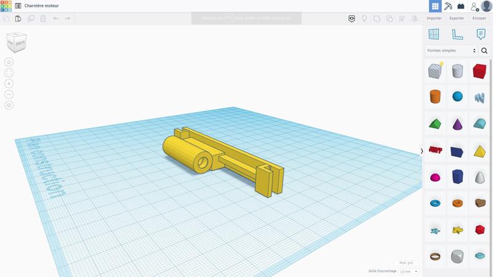This screenshot has height=277, width=493.
Task: Click the Envoyer button
Action: click(479, 18)
